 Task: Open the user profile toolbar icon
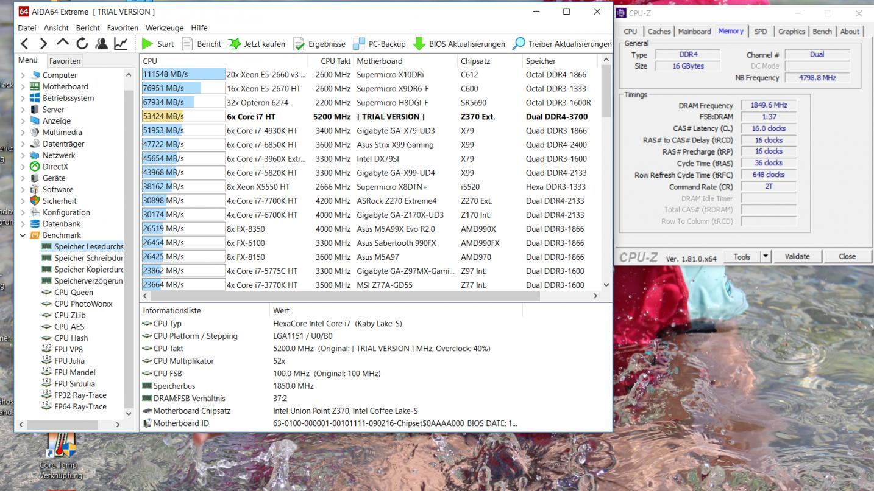[x=101, y=44]
